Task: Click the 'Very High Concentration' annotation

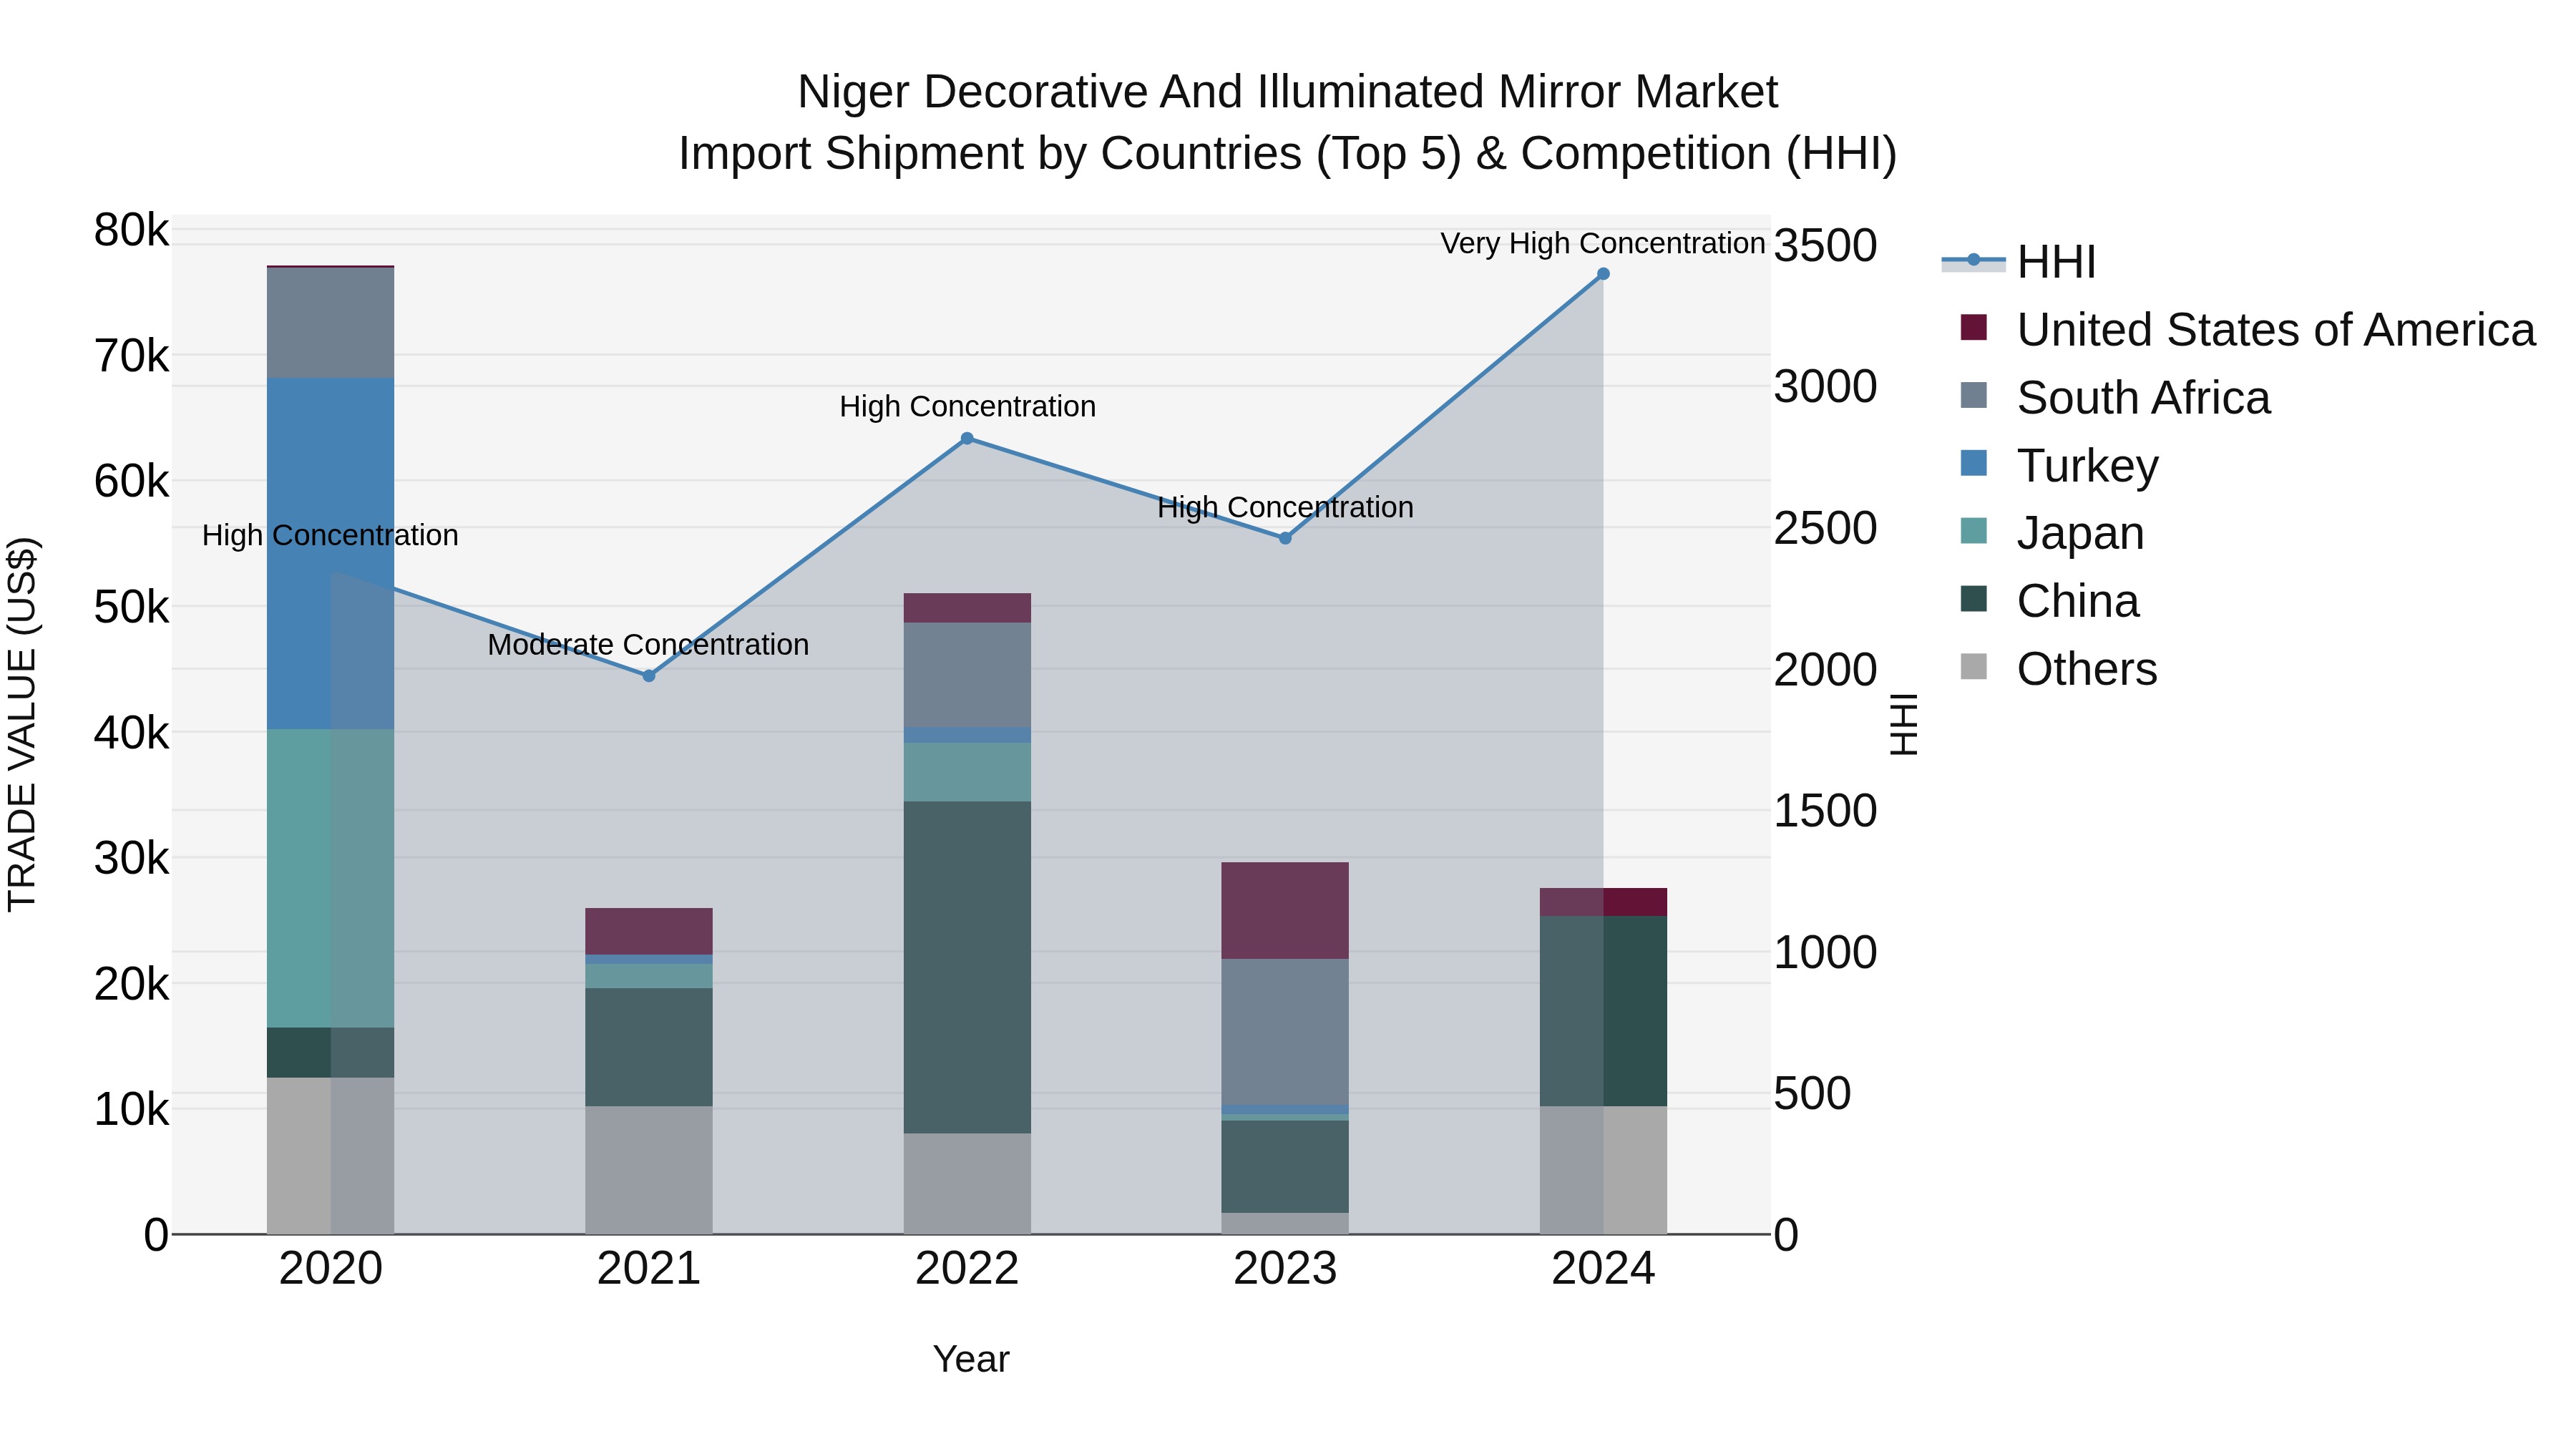Action: coord(1603,243)
